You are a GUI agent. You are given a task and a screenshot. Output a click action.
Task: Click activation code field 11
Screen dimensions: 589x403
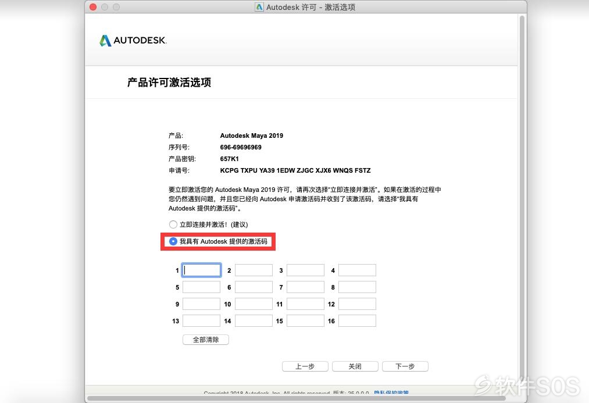click(305, 304)
